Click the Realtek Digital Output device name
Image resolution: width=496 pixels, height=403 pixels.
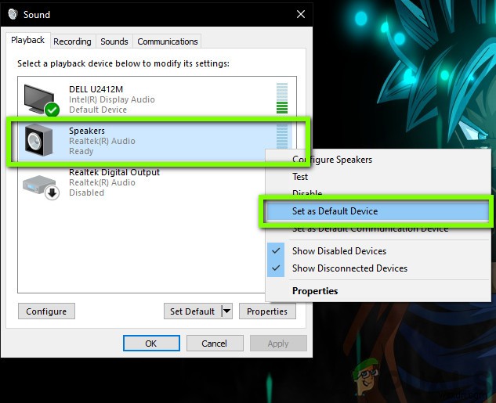click(114, 172)
